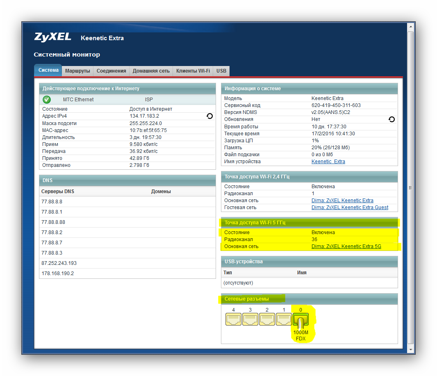437x376 pixels.
Task: Click the scrollbar down arrow
Action: tap(410, 349)
